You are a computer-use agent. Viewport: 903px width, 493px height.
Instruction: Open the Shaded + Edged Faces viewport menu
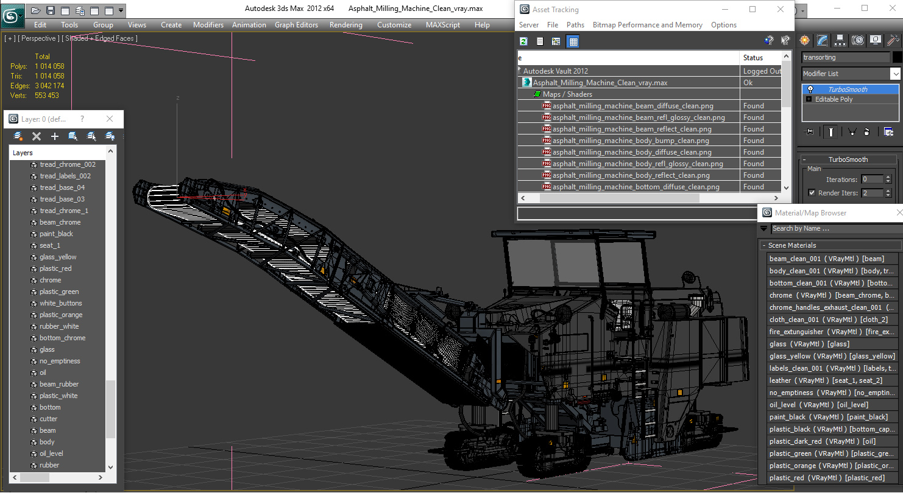pyautogui.click(x=101, y=38)
